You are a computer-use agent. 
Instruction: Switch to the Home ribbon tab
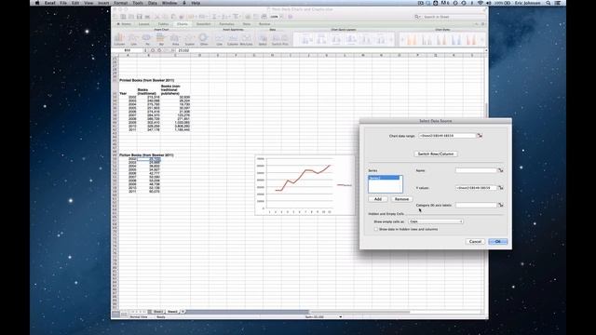(x=124, y=24)
